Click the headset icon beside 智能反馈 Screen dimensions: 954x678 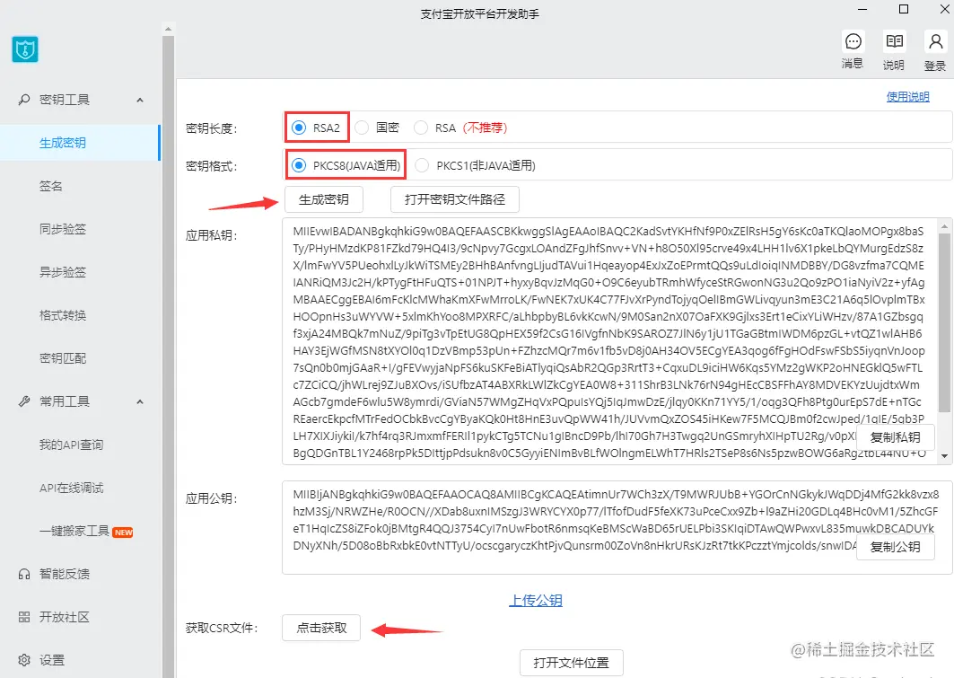[x=24, y=574]
